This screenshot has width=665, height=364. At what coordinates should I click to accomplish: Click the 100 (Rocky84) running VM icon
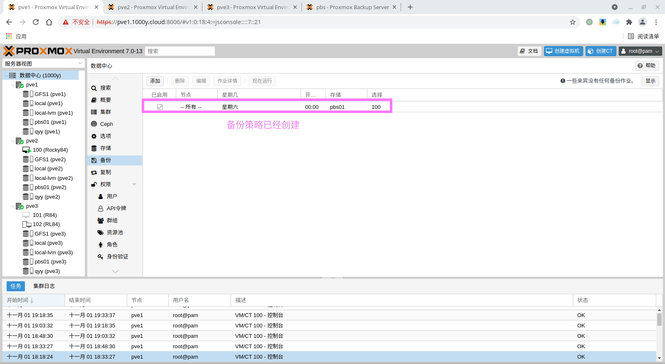(x=27, y=150)
